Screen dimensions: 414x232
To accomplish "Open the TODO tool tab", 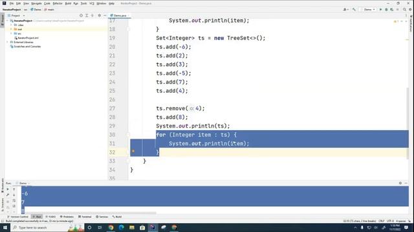I will 50,217.
